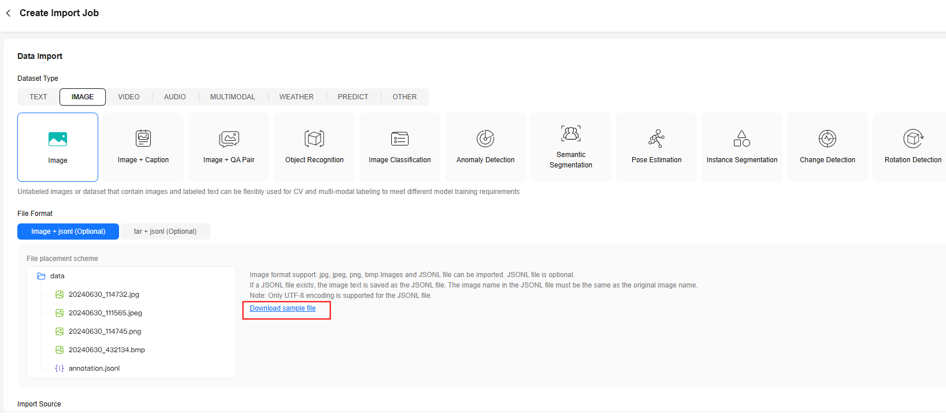Image resolution: width=946 pixels, height=418 pixels.
Task: Click the Image format support line
Action: pyautogui.click(x=412, y=275)
